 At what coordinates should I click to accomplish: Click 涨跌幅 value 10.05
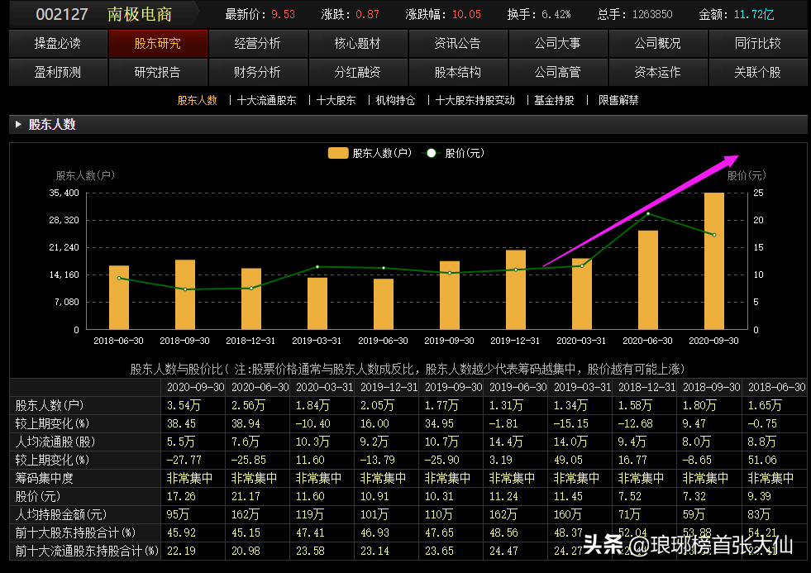click(x=466, y=15)
